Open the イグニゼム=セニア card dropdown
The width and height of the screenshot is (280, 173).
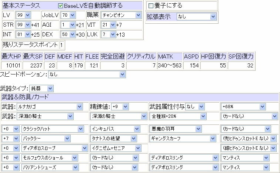point(116,148)
